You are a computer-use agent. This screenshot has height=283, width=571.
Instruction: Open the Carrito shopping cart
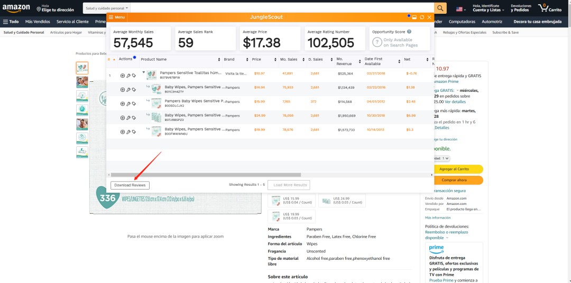click(x=549, y=8)
